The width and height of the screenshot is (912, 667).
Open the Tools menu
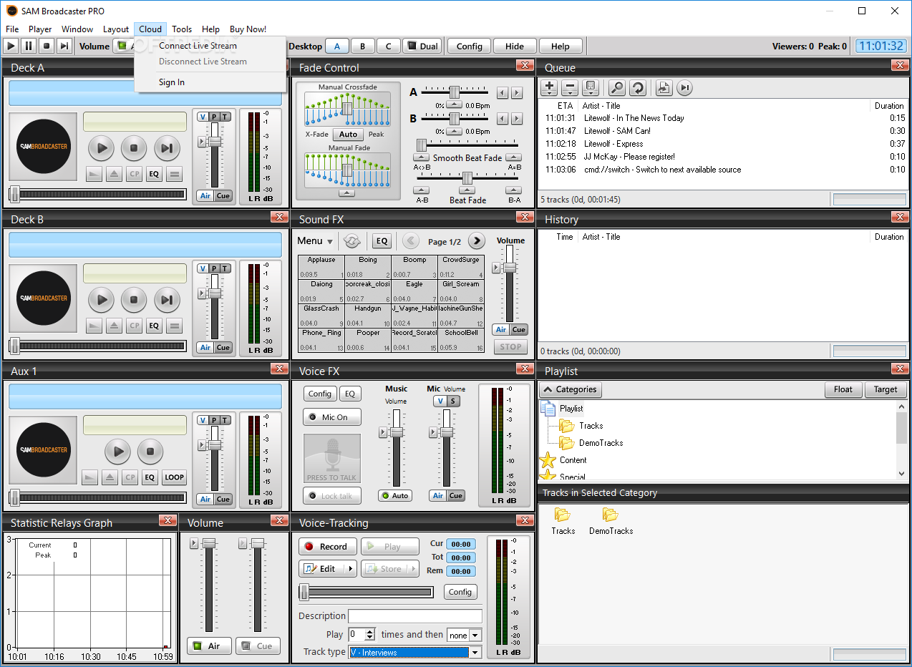[x=182, y=29]
